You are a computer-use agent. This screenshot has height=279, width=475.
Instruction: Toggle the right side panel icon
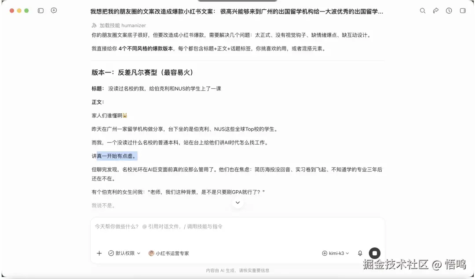tap(463, 11)
